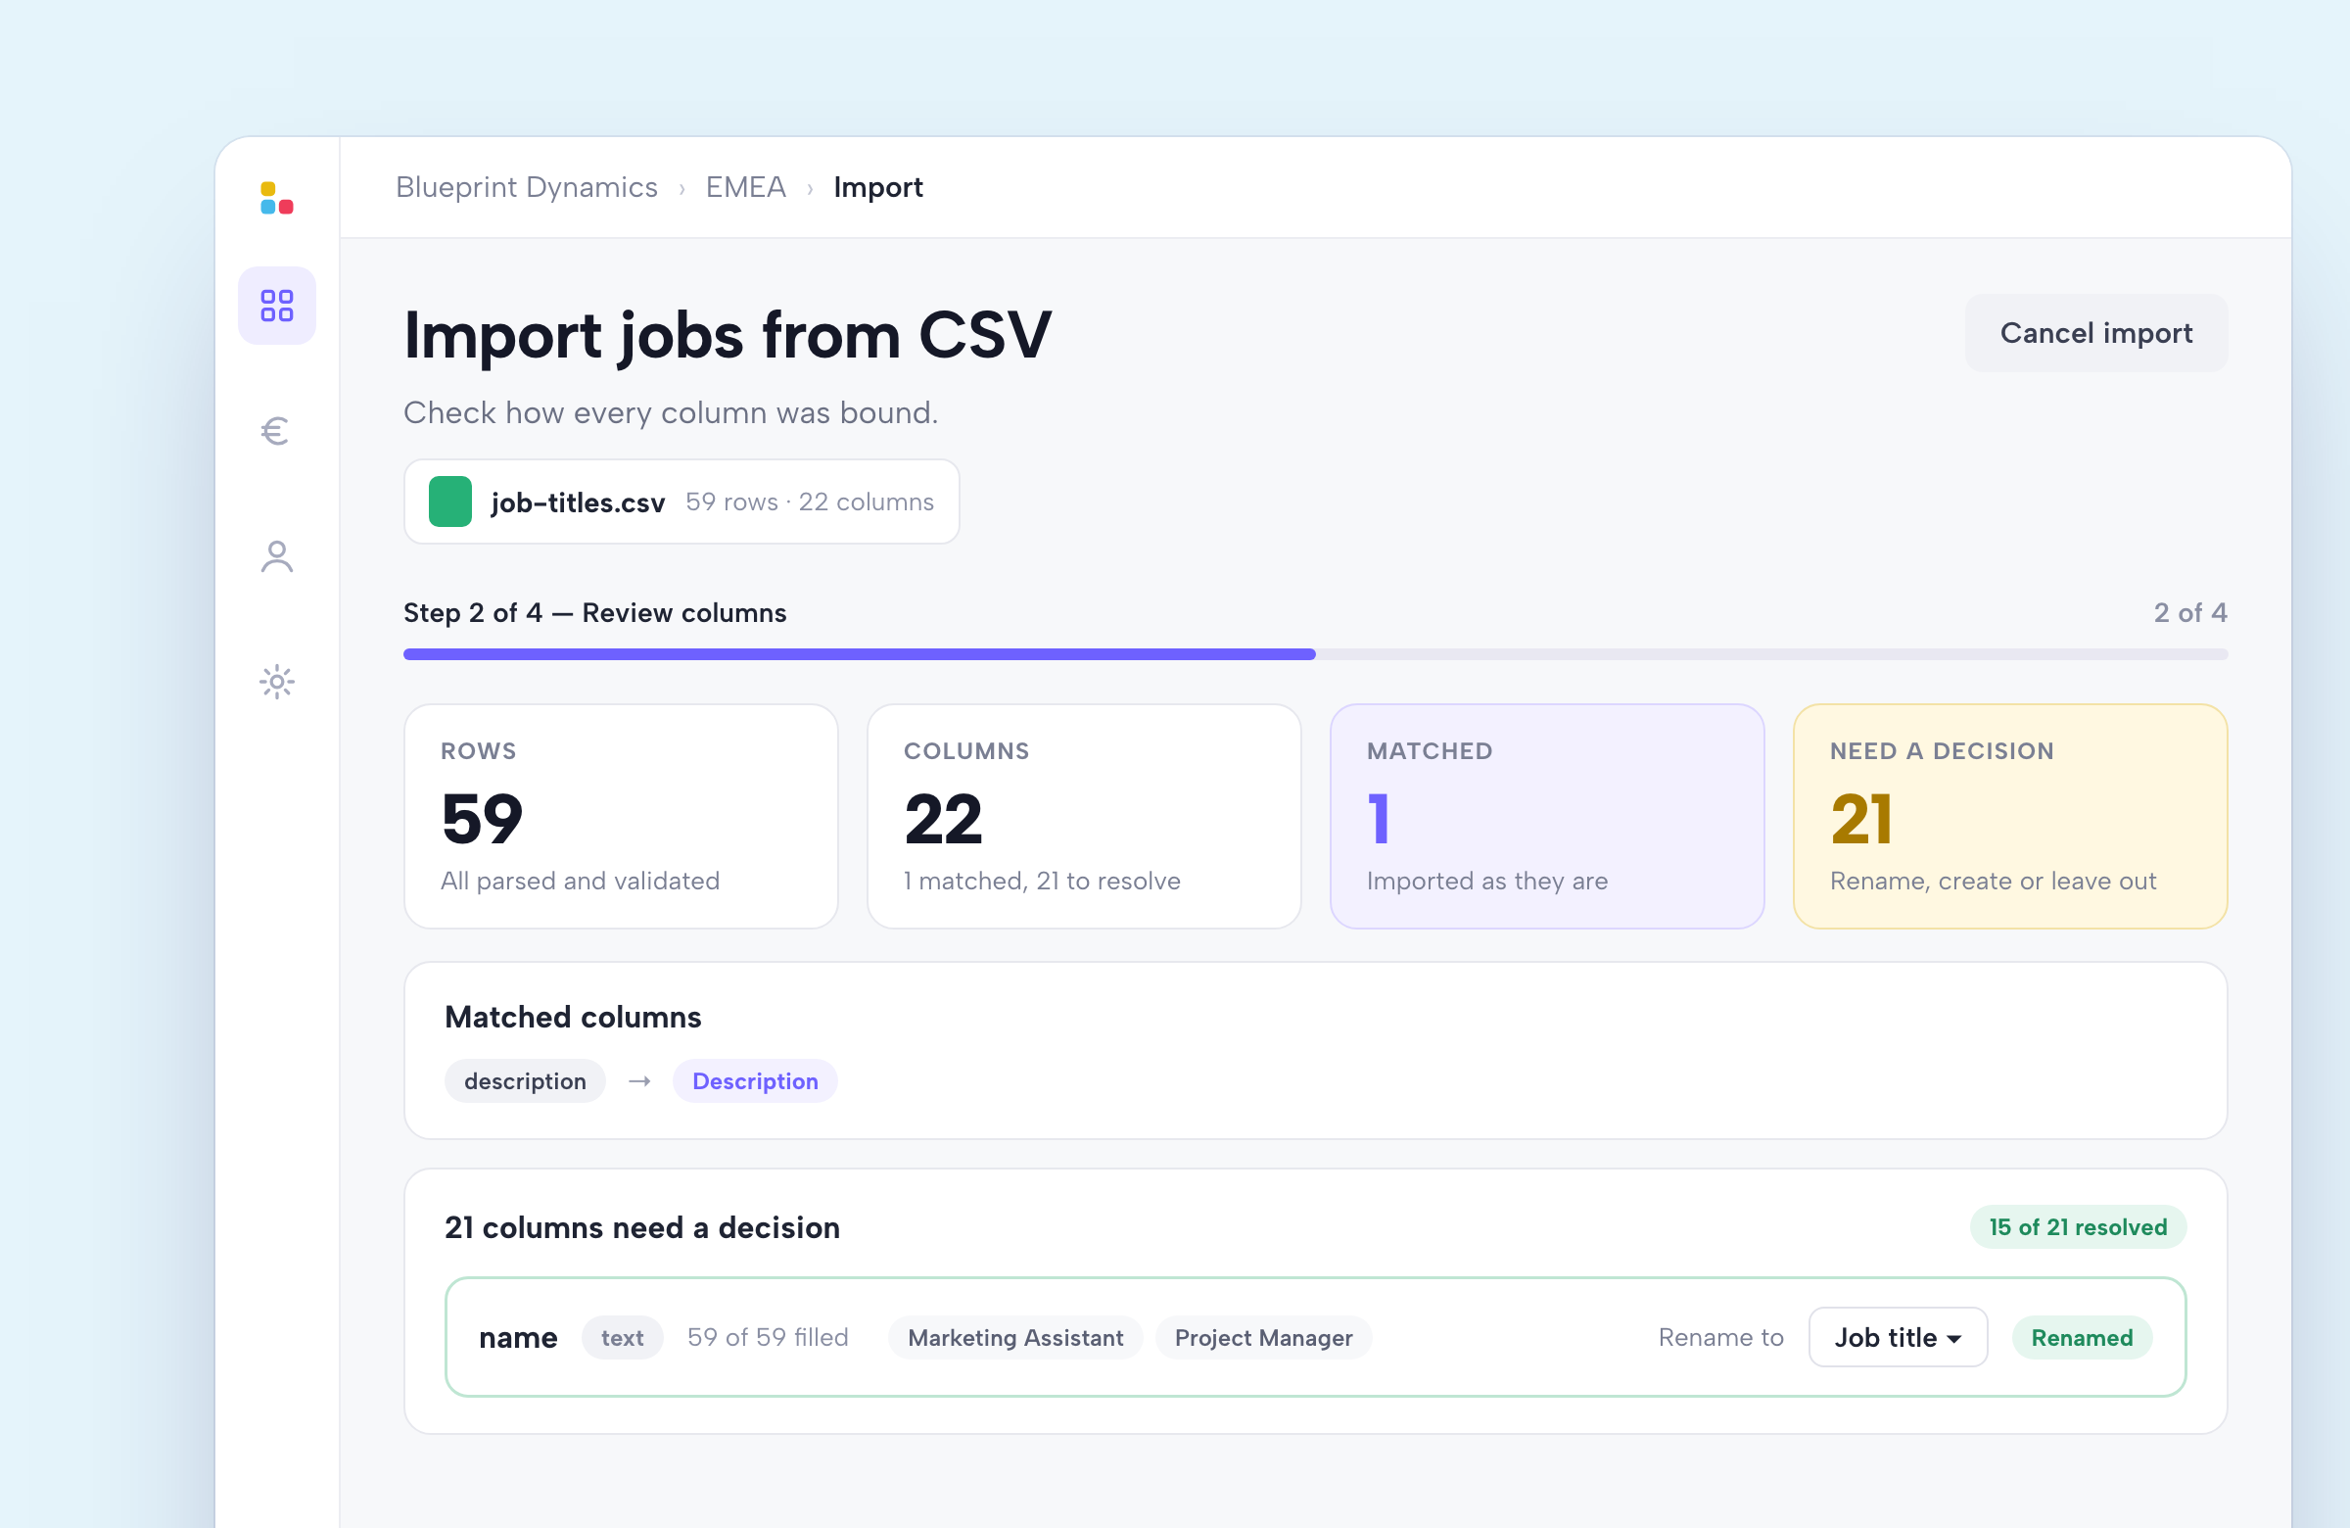Click the step progress bar
Screen dimensions: 2350x1528
pos(1315,654)
